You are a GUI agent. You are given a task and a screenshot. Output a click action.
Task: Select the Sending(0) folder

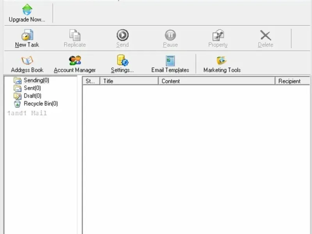(31, 80)
